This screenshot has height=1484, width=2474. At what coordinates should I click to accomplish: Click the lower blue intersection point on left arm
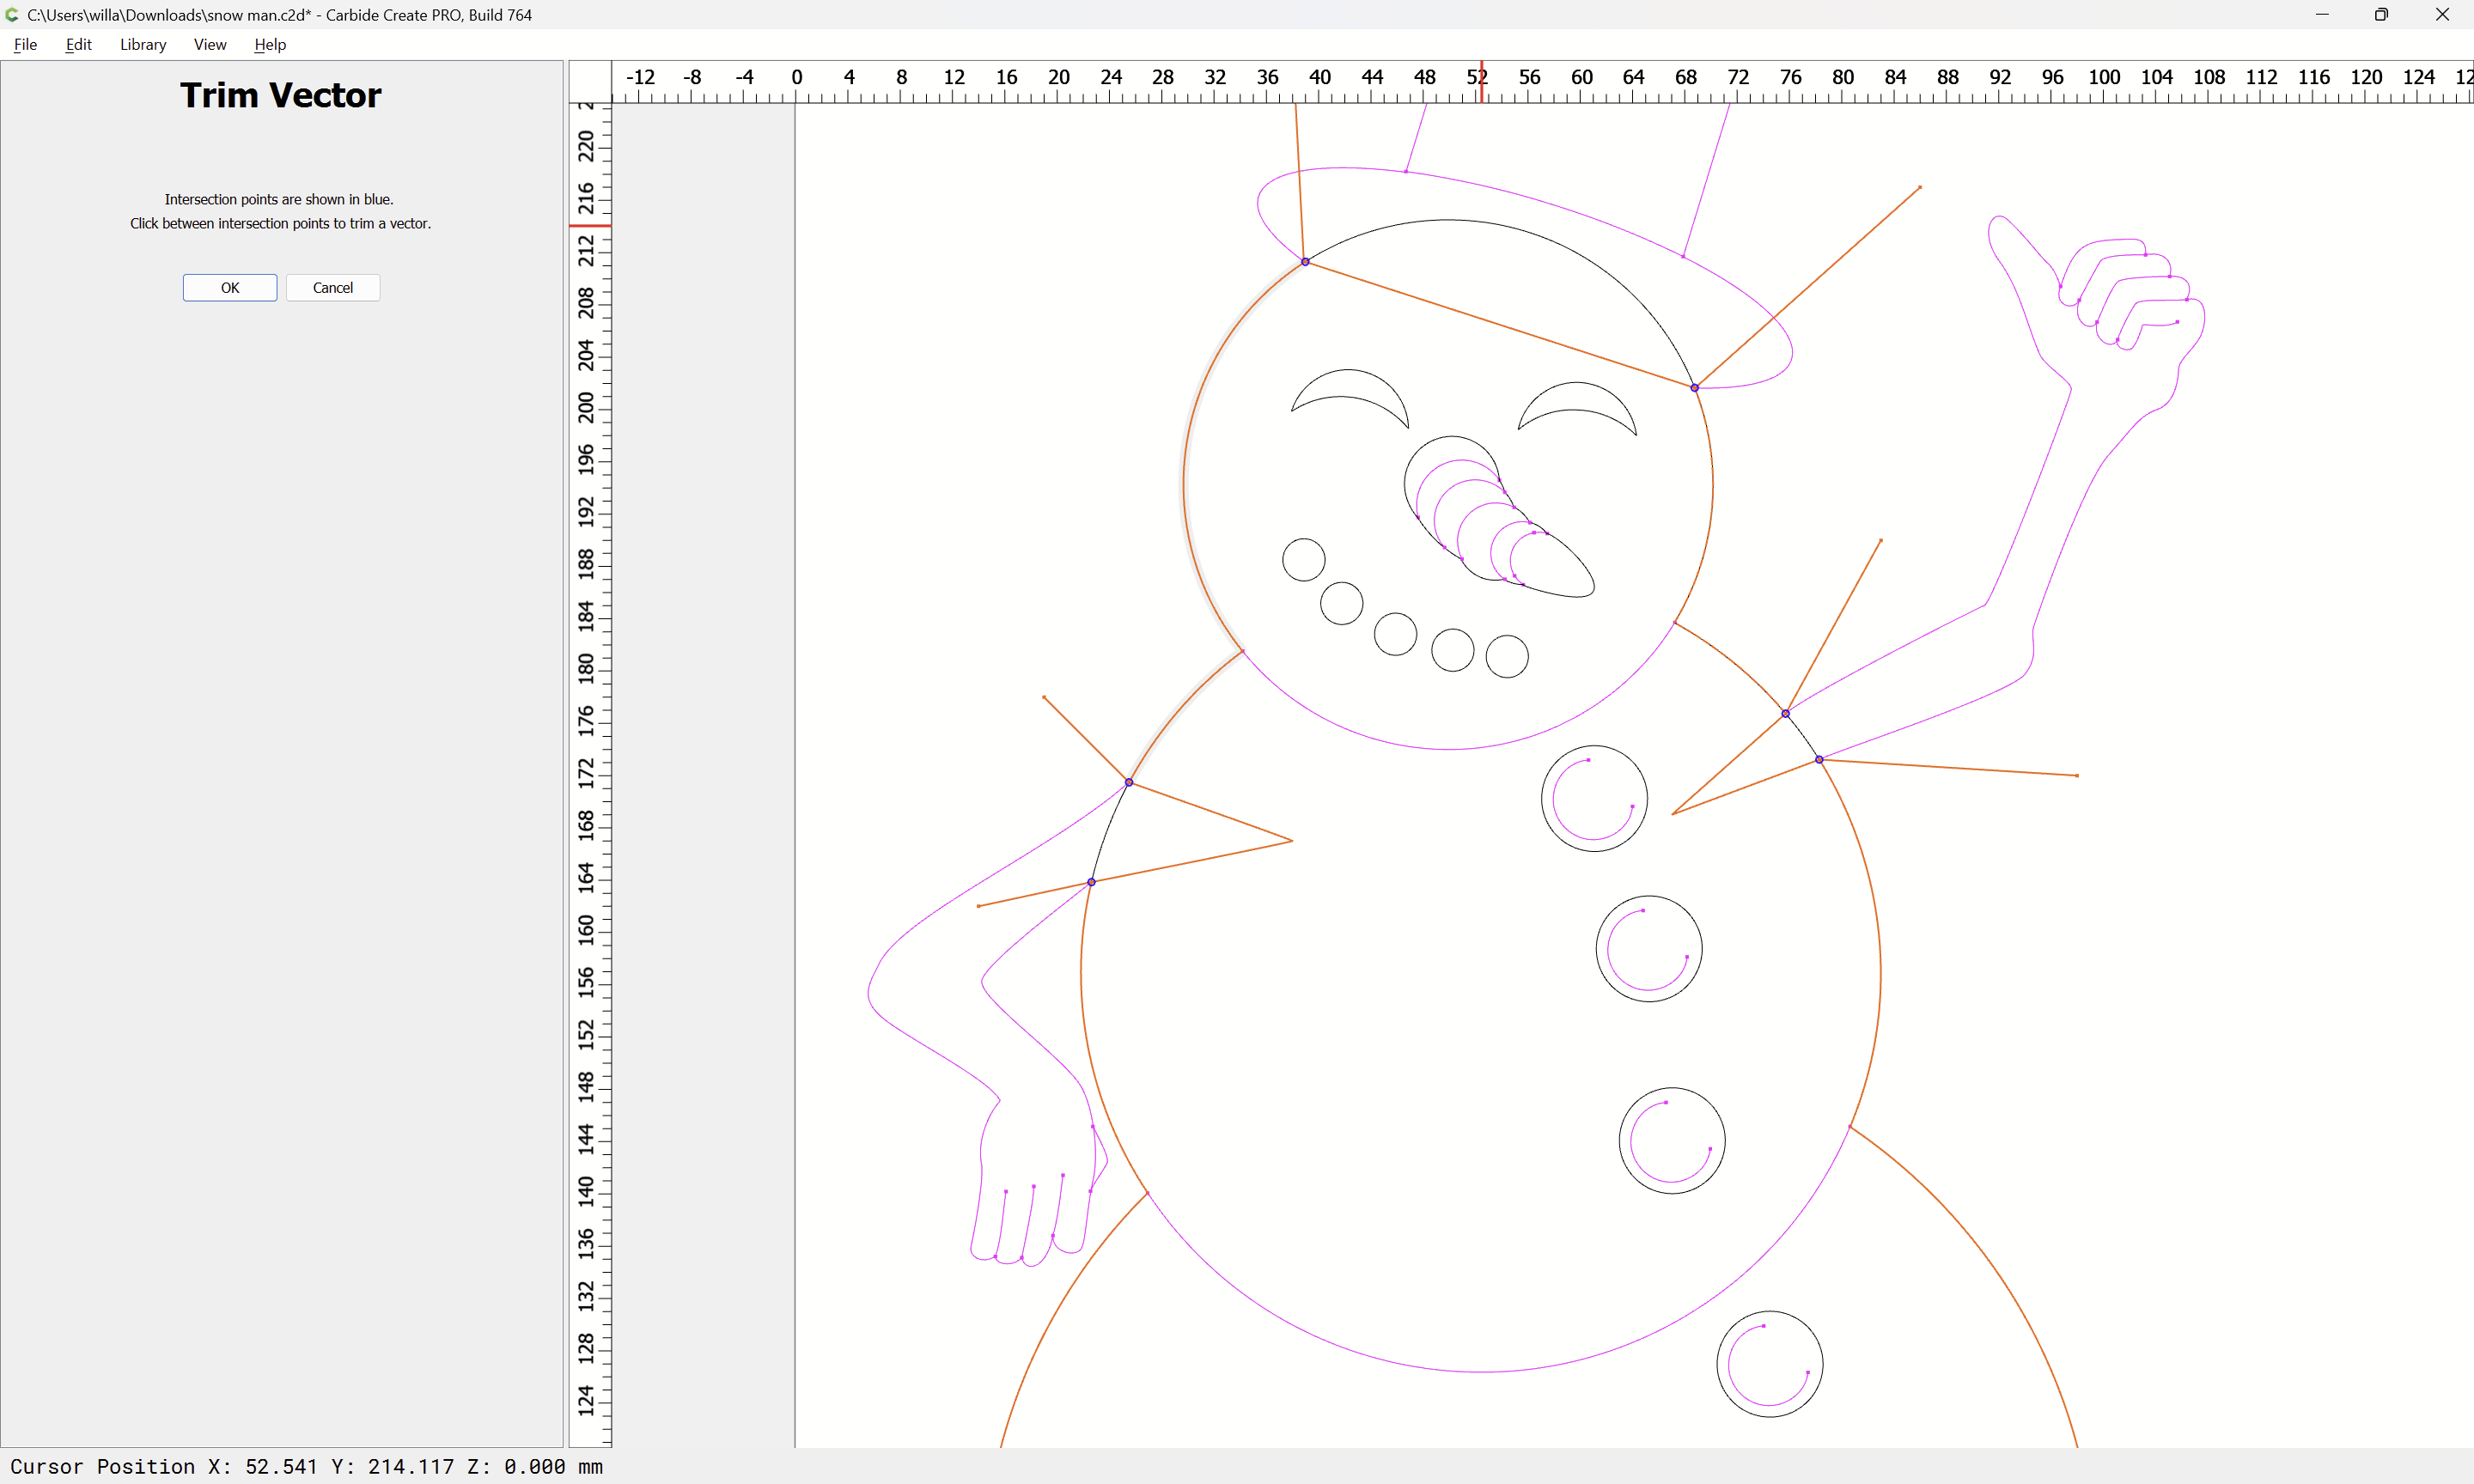1091,882
